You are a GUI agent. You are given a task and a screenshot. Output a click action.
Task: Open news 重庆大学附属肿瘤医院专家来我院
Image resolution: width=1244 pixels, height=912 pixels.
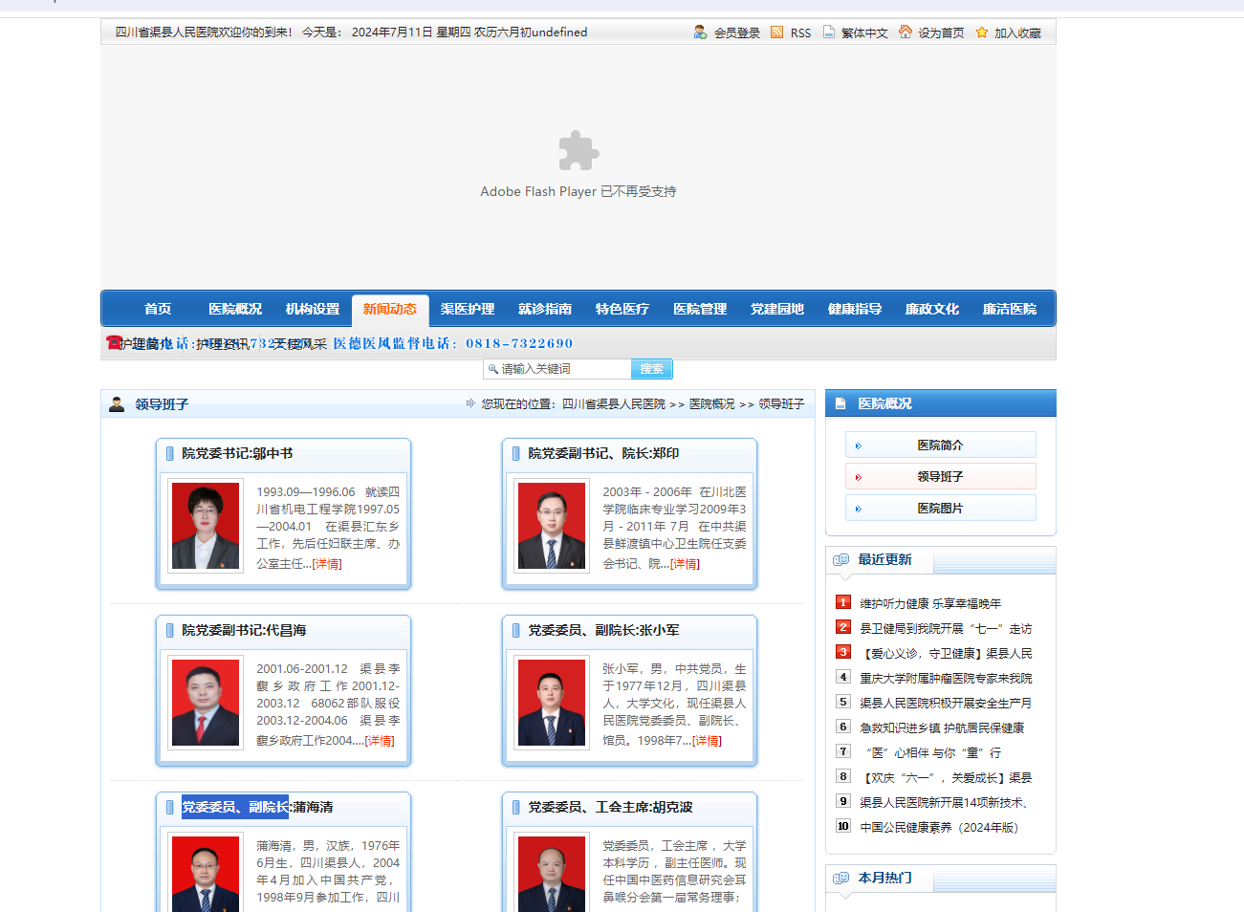[946, 679]
